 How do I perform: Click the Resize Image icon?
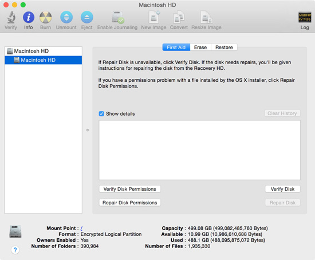coord(206,17)
